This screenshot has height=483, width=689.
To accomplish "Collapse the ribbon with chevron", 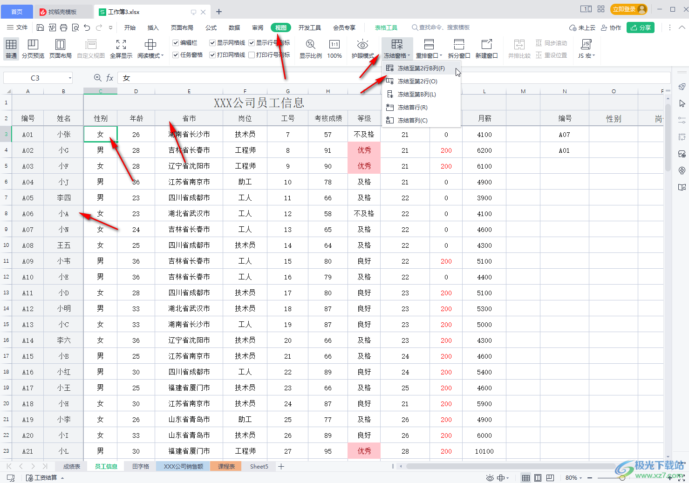I will 682,27.
